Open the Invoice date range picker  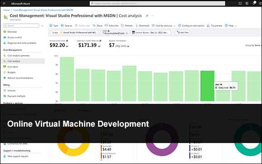pos(151,32)
